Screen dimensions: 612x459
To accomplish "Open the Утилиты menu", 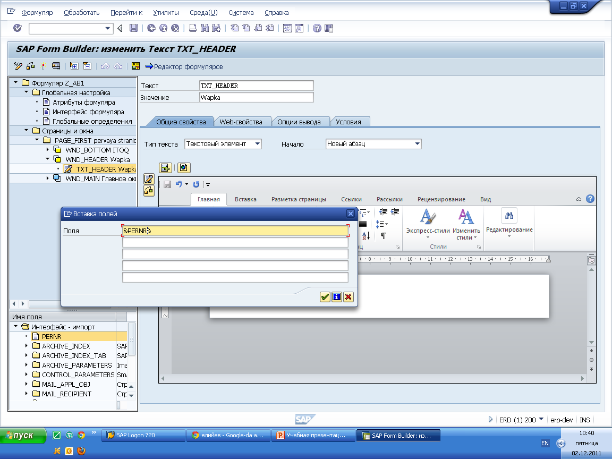I will pyautogui.click(x=166, y=13).
